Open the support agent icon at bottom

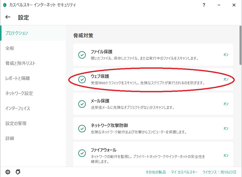pos(18,172)
